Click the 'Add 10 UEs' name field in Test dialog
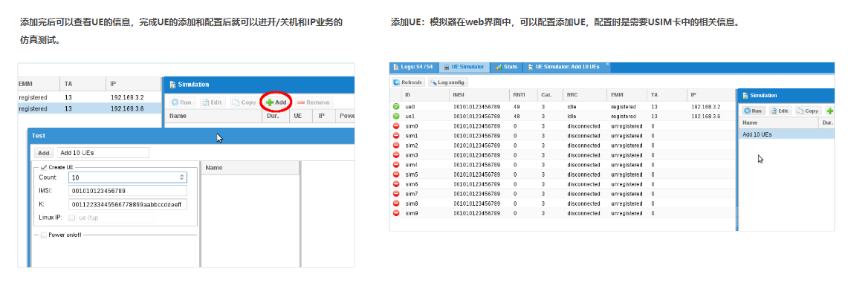Screen dimensions: 848x294 [x=103, y=153]
